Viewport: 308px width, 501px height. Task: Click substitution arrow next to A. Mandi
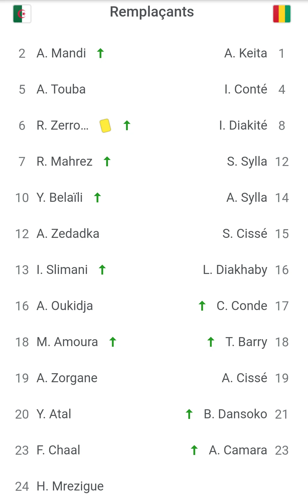coord(100,53)
